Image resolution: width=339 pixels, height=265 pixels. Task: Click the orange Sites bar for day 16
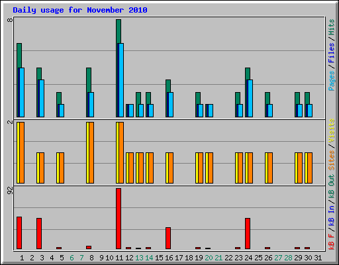coord(171,168)
